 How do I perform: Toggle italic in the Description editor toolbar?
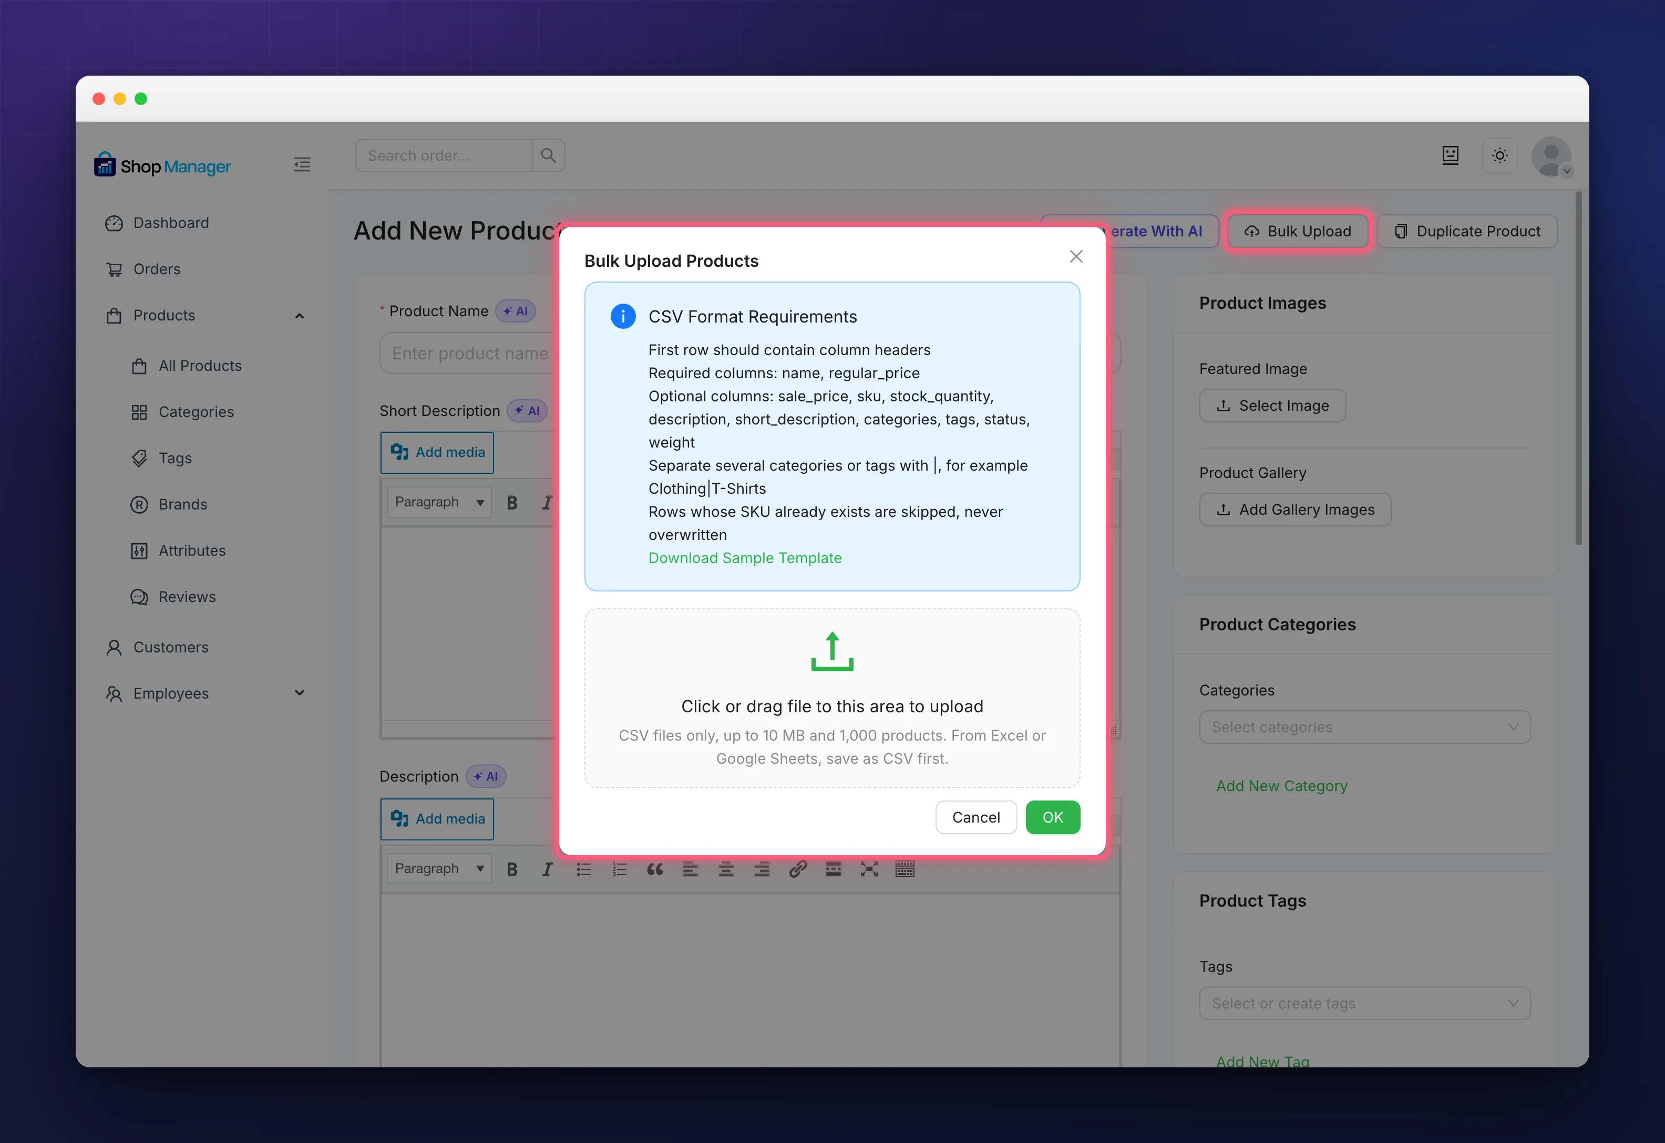click(547, 869)
